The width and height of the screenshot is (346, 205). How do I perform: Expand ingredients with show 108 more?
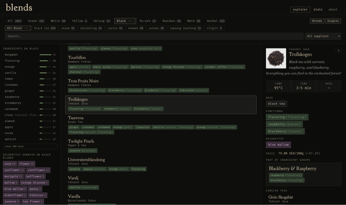click(x=30, y=146)
